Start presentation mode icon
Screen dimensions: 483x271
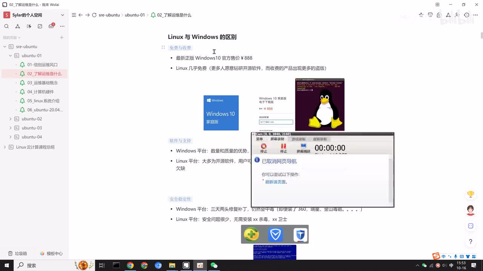[x=430, y=15]
